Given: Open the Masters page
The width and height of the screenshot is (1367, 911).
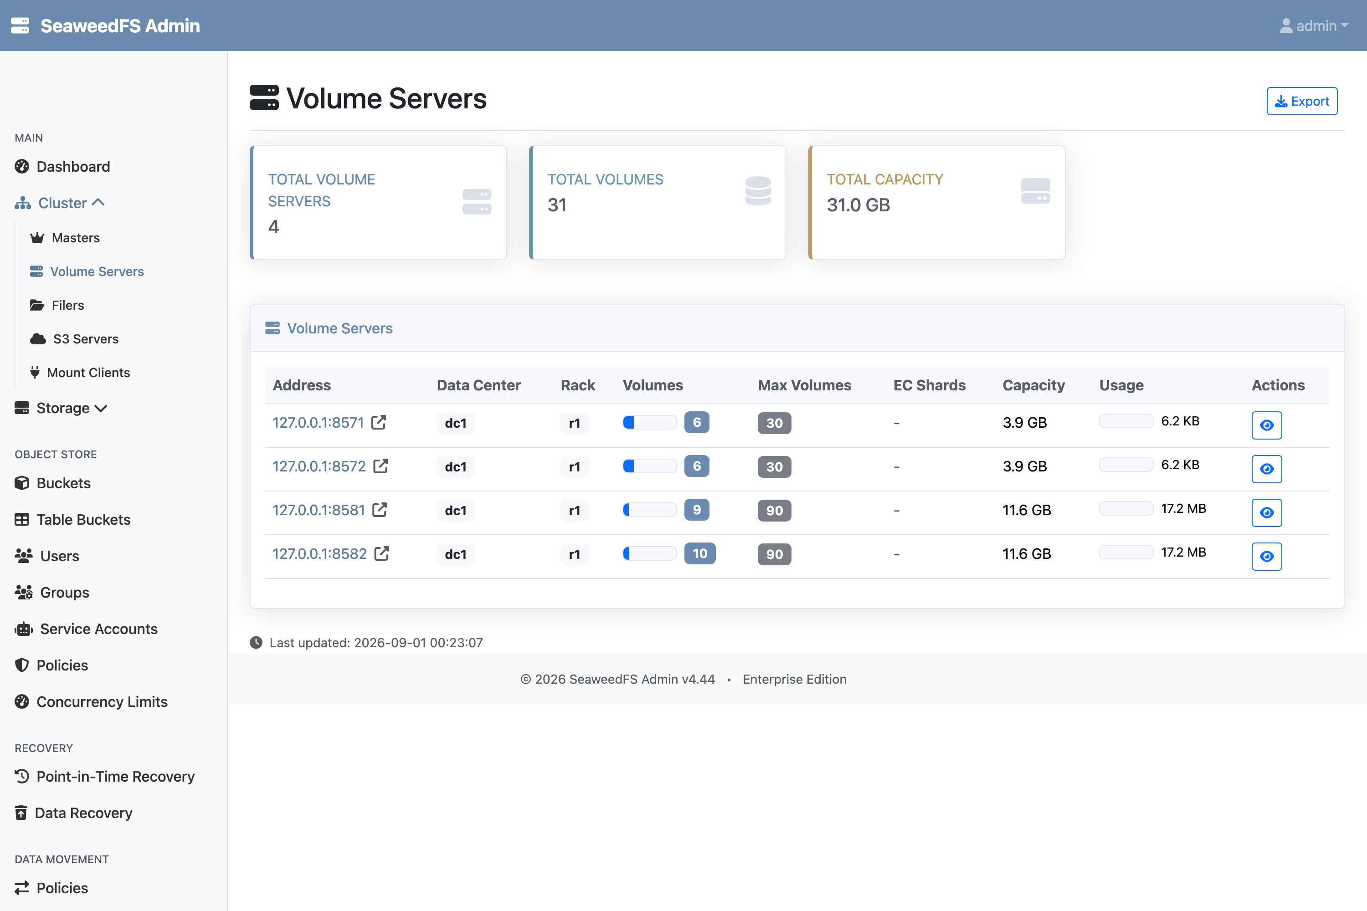Looking at the screenshot, I should [x=76, y=238].
